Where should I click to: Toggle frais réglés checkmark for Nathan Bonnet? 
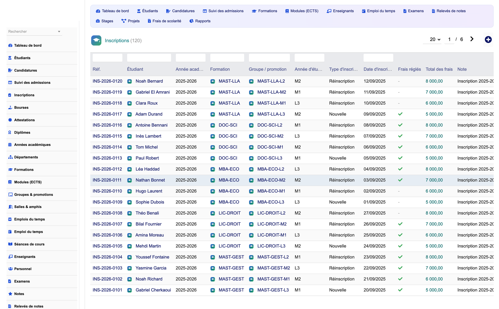(400, 180)
